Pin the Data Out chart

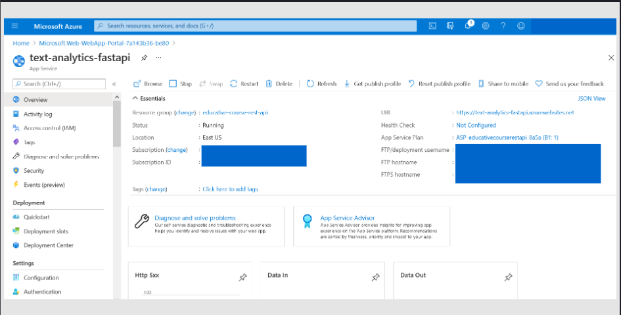508,278
